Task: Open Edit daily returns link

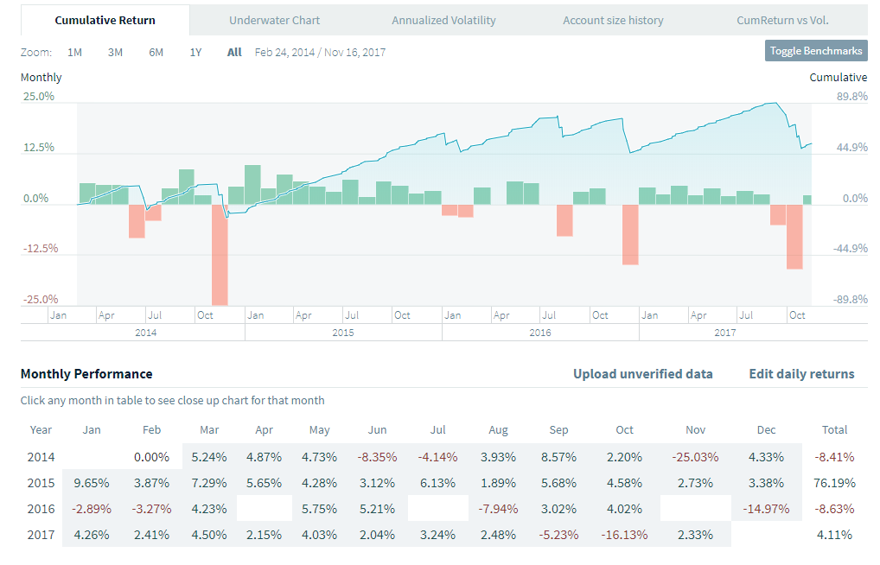Action: [801, 374]
